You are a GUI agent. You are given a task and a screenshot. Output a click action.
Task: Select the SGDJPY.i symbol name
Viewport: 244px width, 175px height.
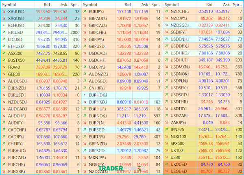179,32
